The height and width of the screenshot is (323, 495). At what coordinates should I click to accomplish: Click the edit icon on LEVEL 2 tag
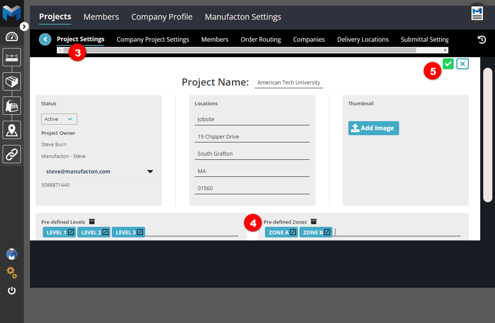105,232
